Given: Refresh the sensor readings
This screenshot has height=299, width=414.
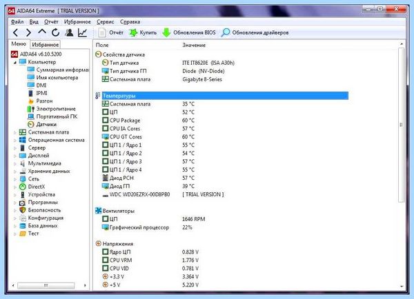Looking at the screenshot, I should click(55, 32).
